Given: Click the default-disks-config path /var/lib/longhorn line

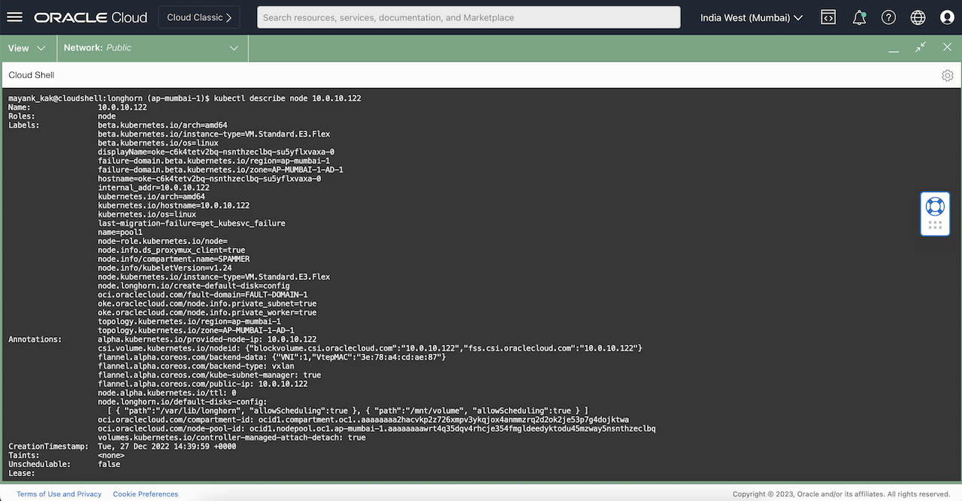Looking at the screenshot, I should pos(348,410).
